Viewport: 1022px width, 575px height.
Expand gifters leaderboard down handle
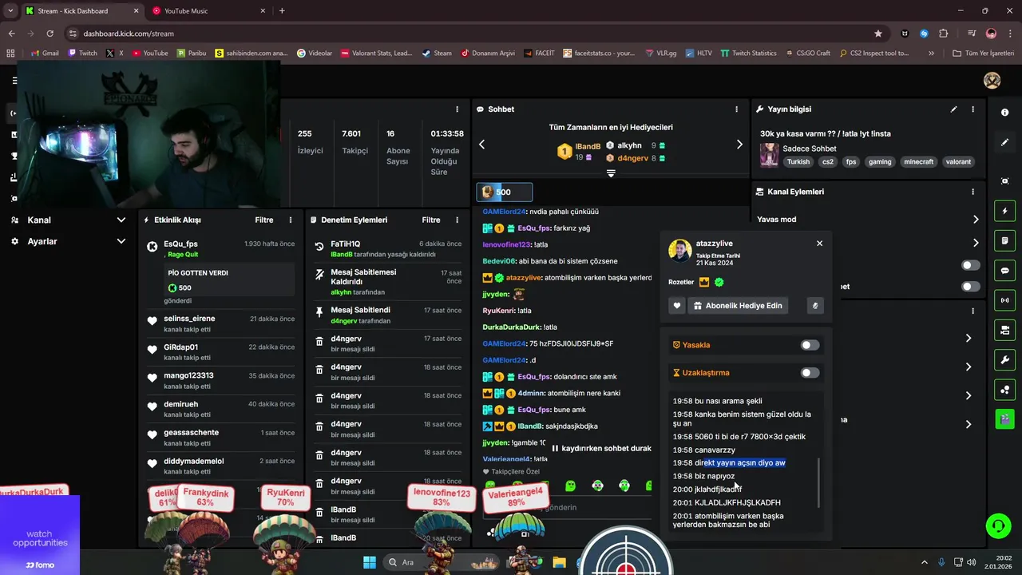[x=611, y=173]
